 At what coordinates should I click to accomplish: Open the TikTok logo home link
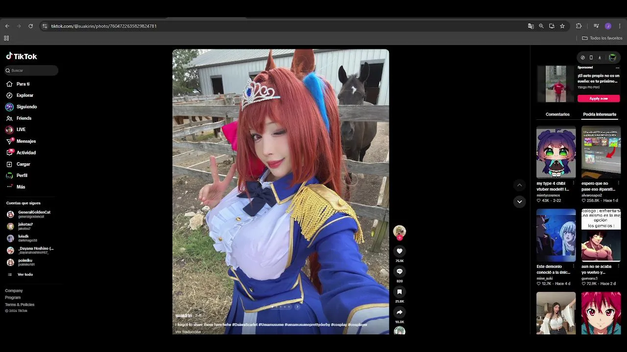[22, 56]
